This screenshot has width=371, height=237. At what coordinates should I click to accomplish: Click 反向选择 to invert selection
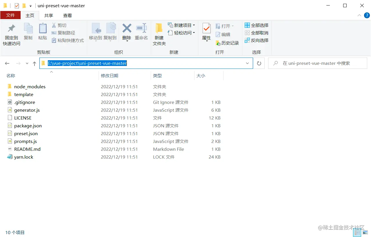[x=257, y=40]
